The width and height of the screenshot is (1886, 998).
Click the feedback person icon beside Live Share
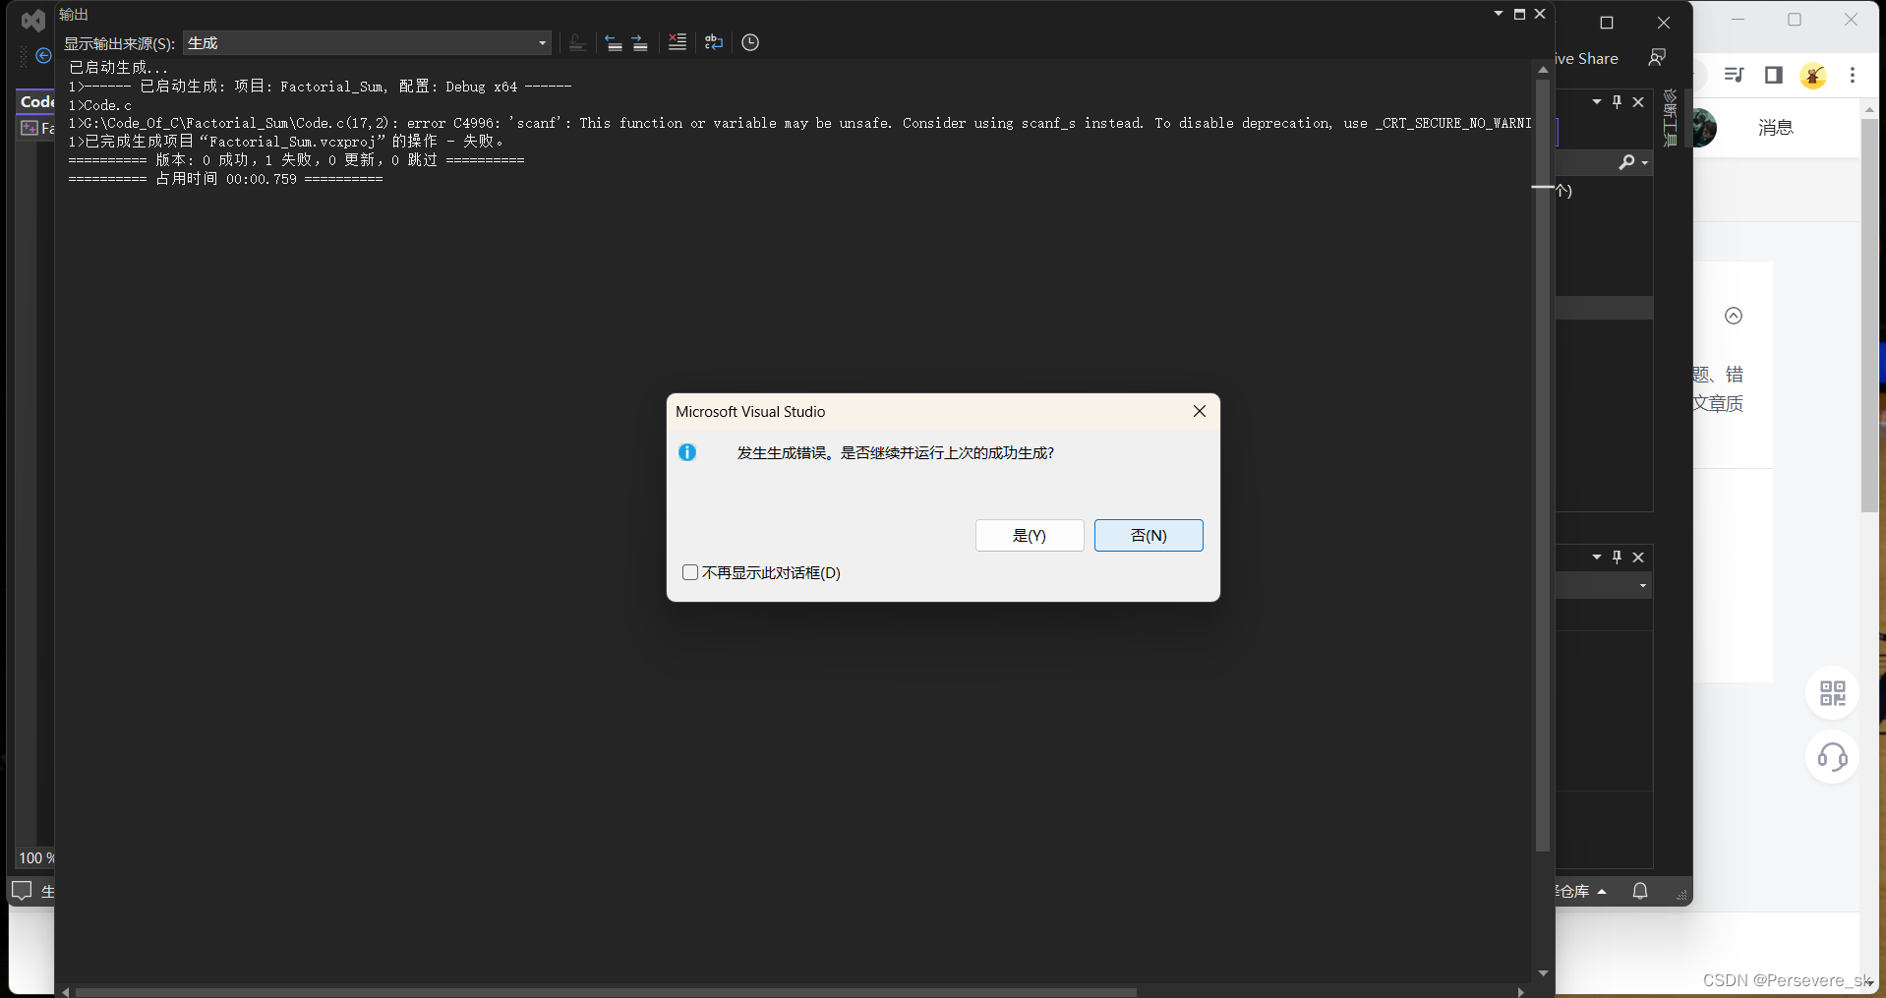pyautogui.click(x=1657, y=58)
